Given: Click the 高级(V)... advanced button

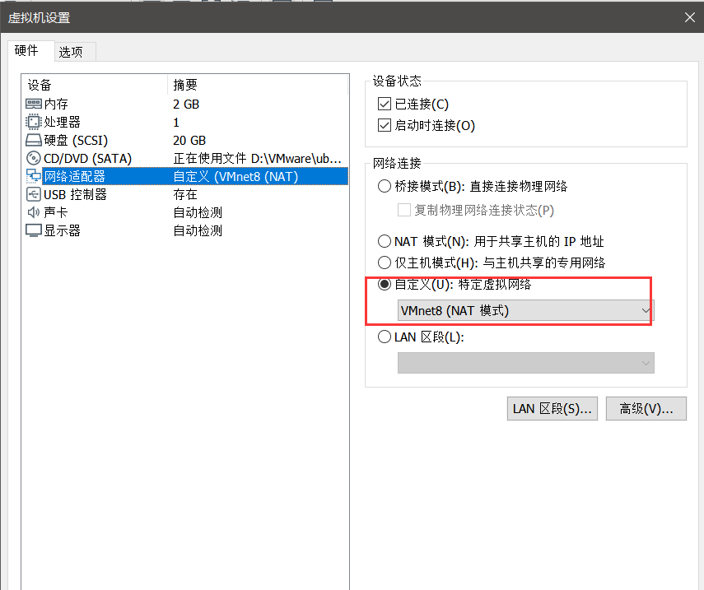Looking at the screenshot, I should [x=646, y=409].
